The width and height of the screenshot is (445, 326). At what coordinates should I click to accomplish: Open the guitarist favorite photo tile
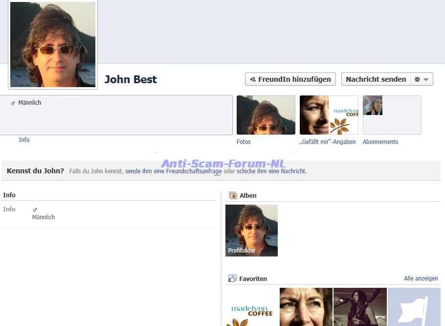[x=360, y=307]
